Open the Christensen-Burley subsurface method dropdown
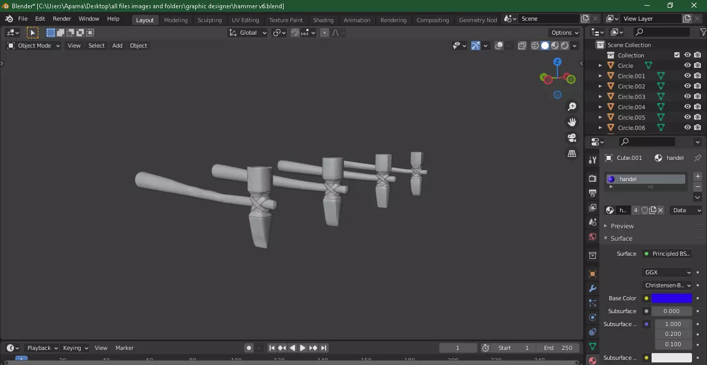Viewport: 707px width, 365px height. coord(667,285)
